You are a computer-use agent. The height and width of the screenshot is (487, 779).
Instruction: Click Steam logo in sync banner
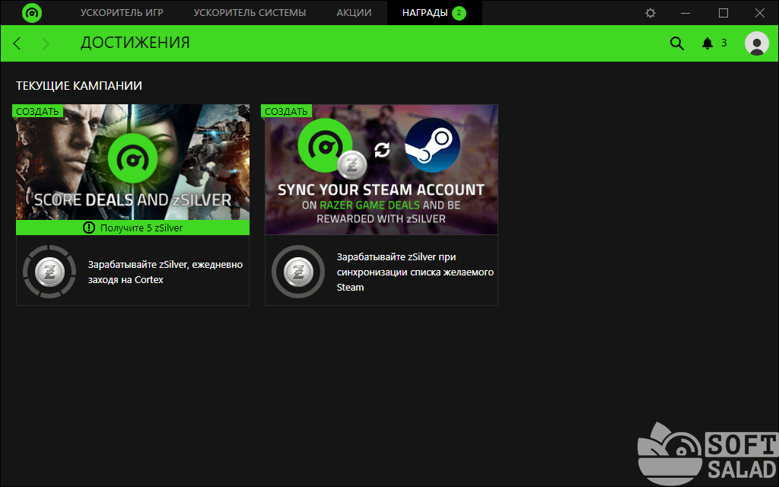click(432, 145)
